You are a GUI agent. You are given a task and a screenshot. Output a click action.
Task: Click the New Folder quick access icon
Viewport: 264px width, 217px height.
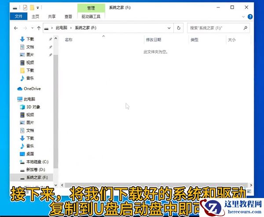coord(32,7)
